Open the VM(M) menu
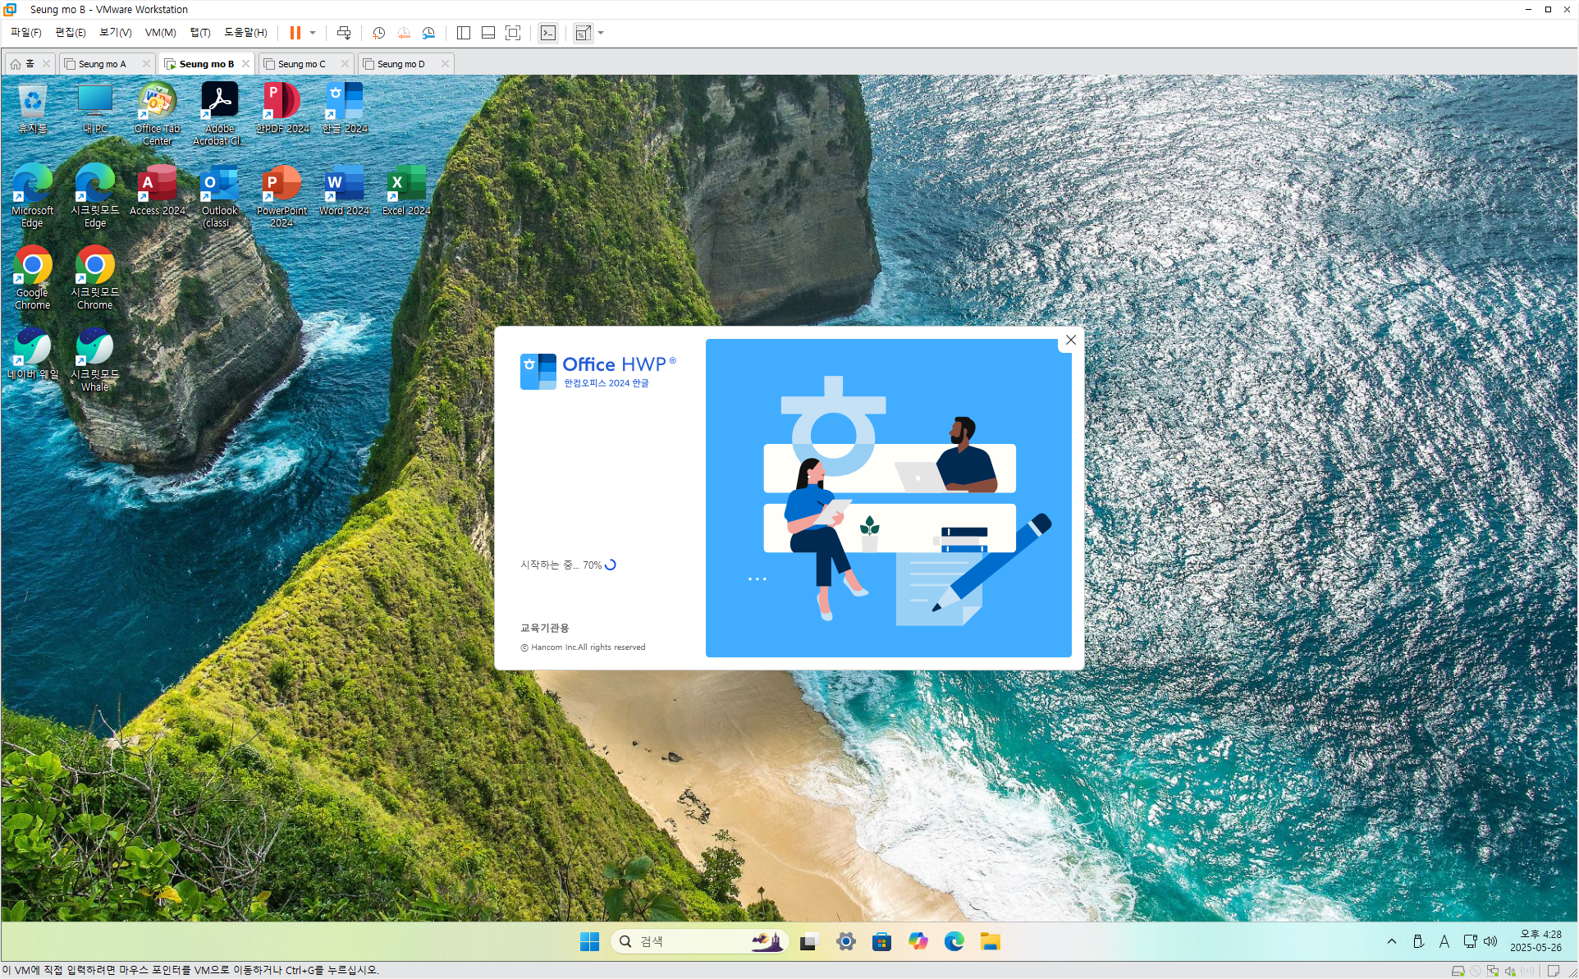Viewport: 1579px width, 979px height. (160, 33)
